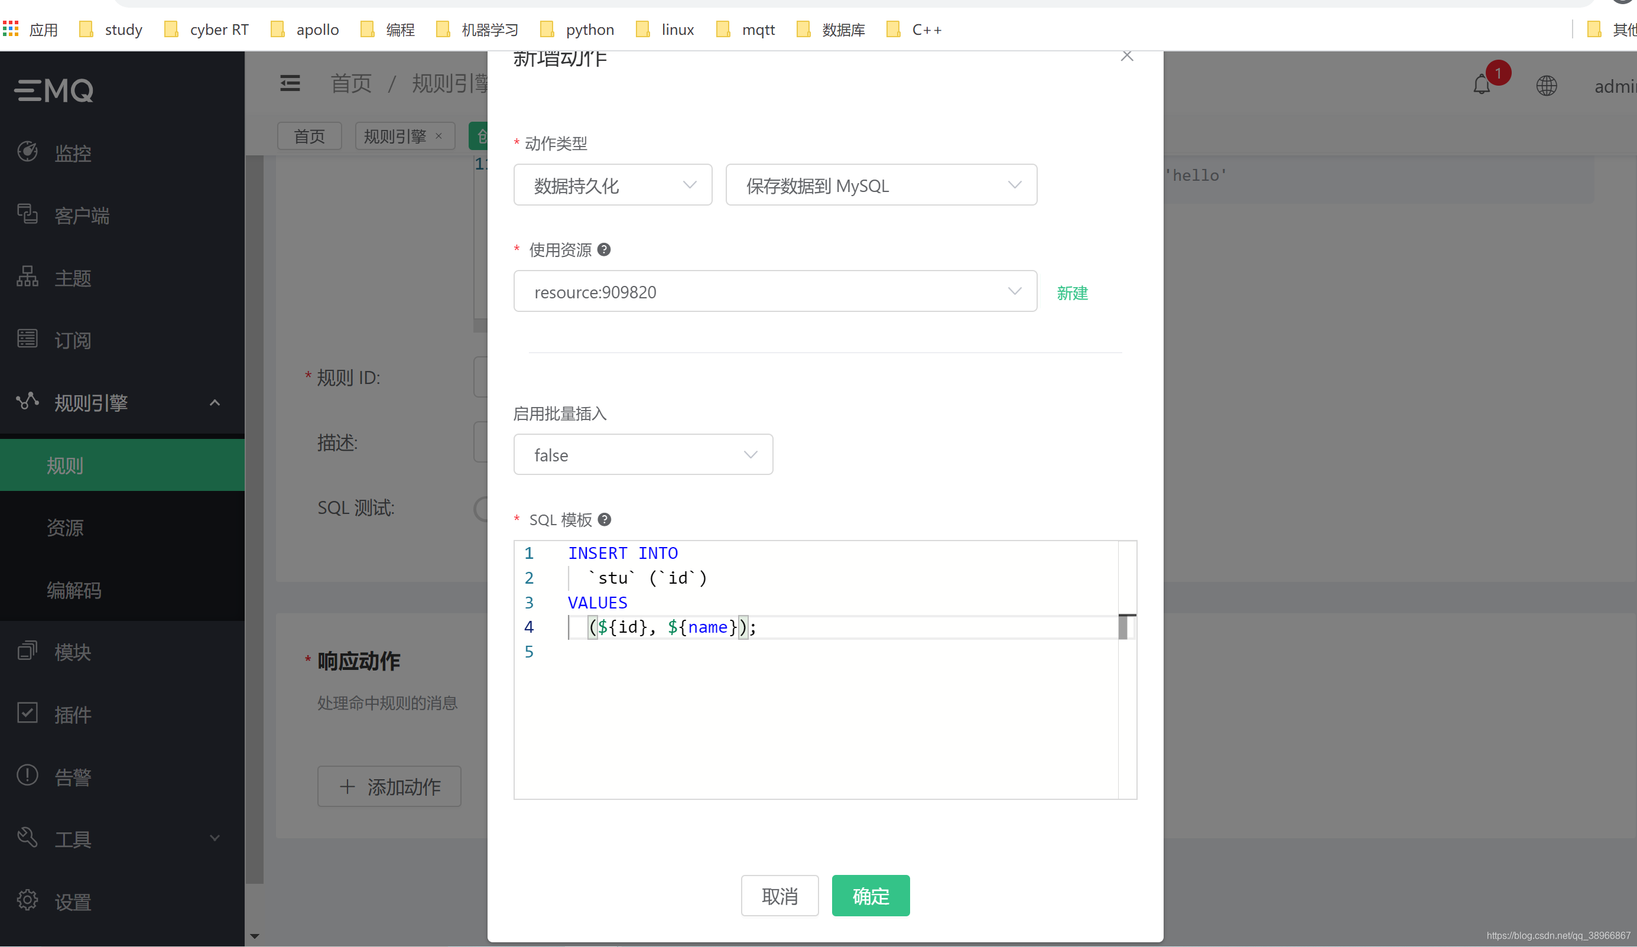Open the 主题 topics section

point(73,277)
